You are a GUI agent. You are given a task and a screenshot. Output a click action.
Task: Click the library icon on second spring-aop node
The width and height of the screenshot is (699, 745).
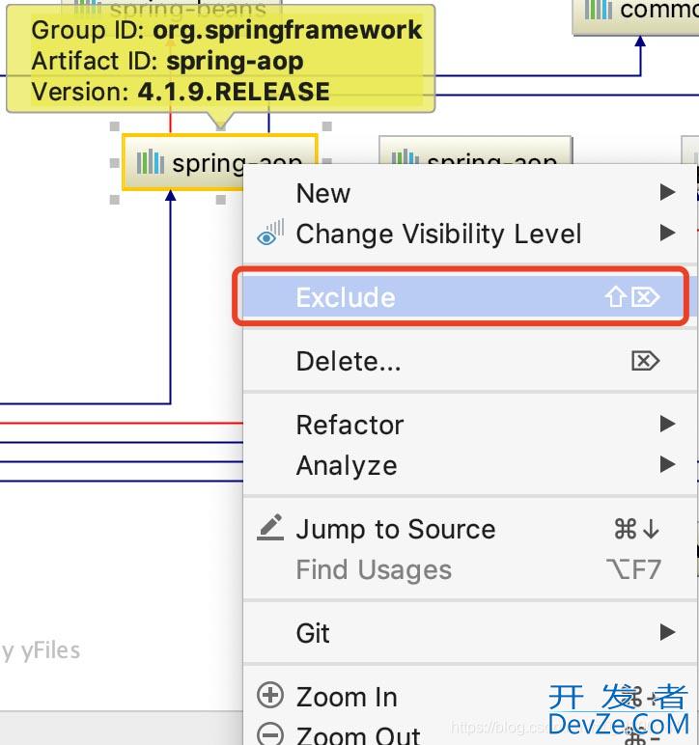405,156
